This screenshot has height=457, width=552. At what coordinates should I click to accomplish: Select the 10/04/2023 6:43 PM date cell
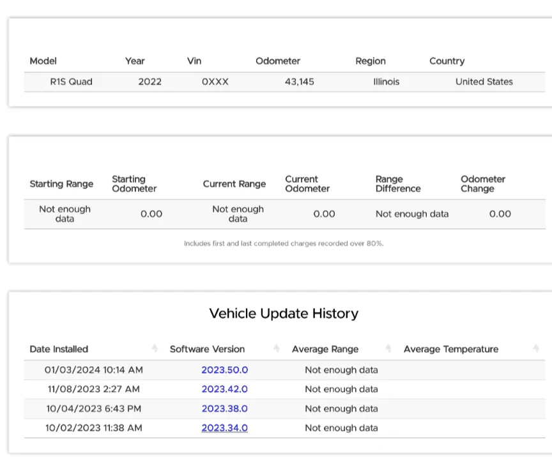94,408
